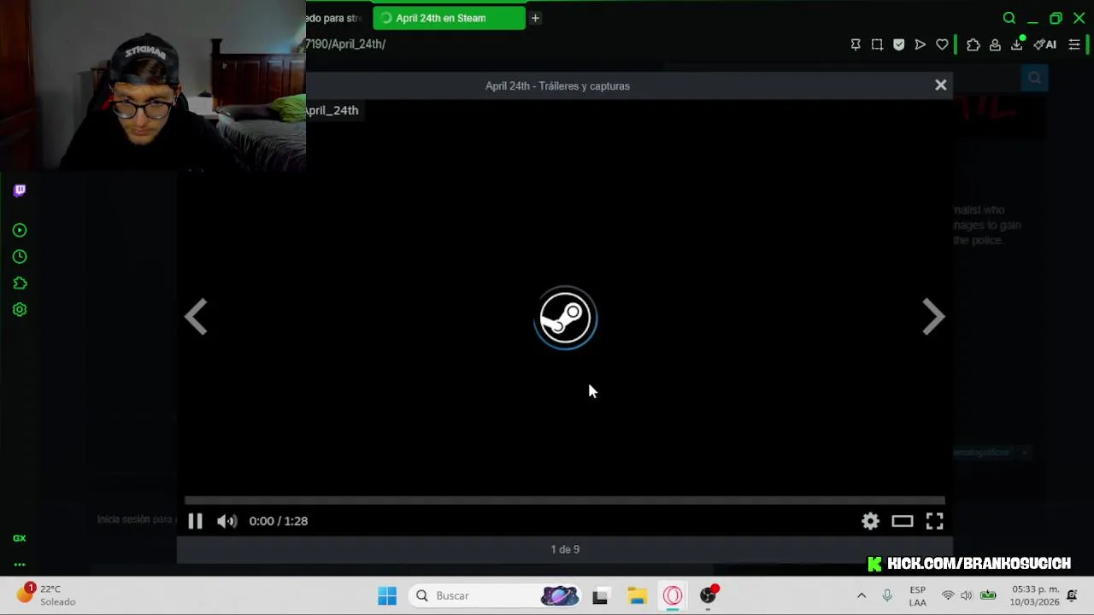Click the address bar URL
The width and height of the screenshot is (1094, 615).
(x=345, y=44)
